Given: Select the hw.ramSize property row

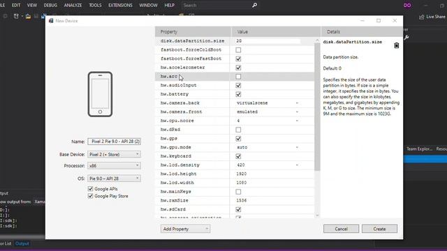Looking at the screenshot, I should [235, 200].
